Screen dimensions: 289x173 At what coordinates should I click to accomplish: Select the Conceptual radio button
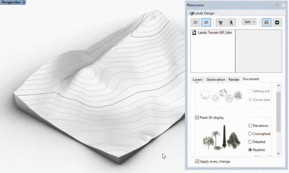[x=250, y=134]
